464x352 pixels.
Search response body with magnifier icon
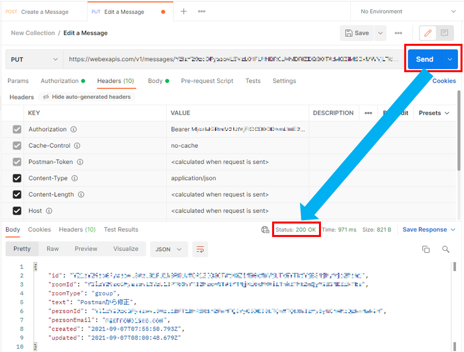click(446, 249)
